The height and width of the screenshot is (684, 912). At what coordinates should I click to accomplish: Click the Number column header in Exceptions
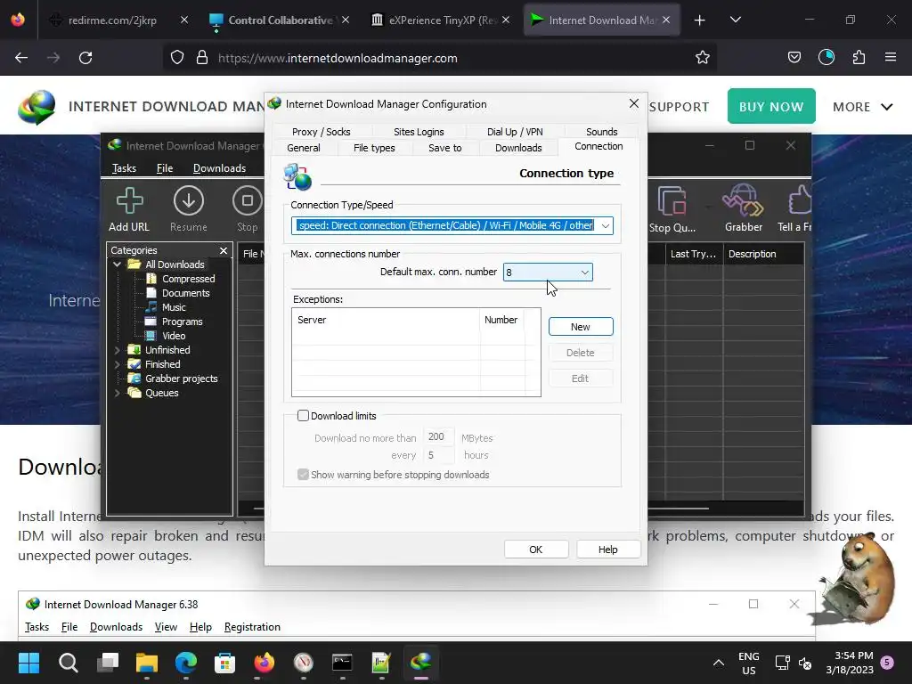coord(501,320)
